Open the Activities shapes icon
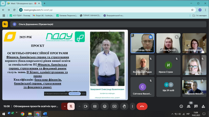This screenshot has width=209, height=117. [203, 106]
